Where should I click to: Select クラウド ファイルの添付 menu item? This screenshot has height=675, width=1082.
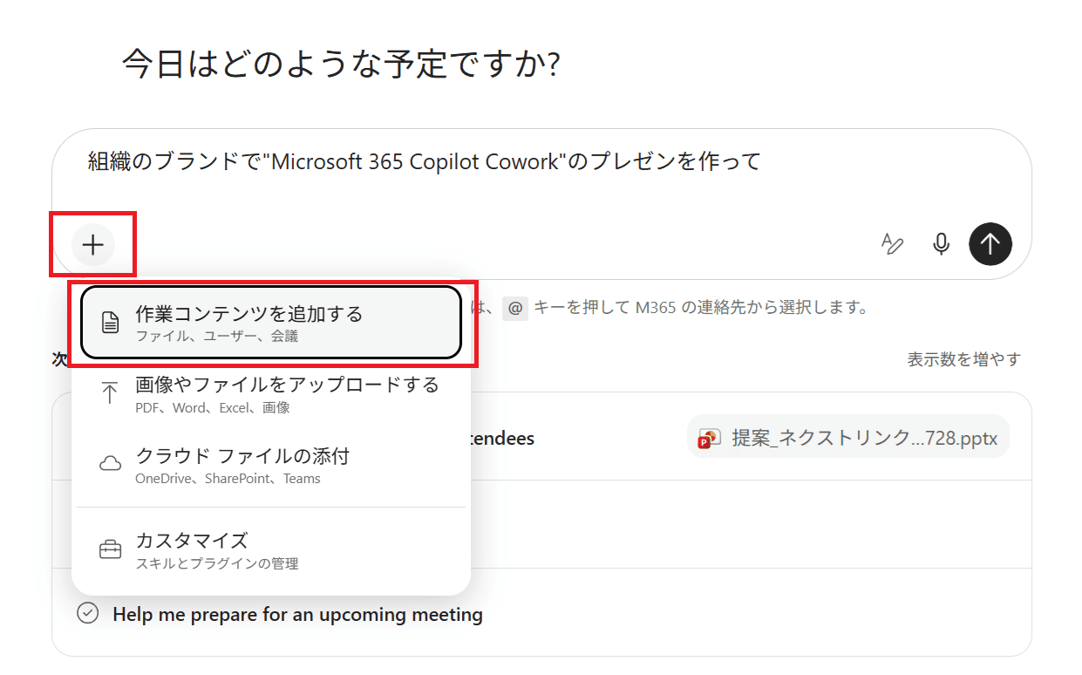click(x=270, y=466)
